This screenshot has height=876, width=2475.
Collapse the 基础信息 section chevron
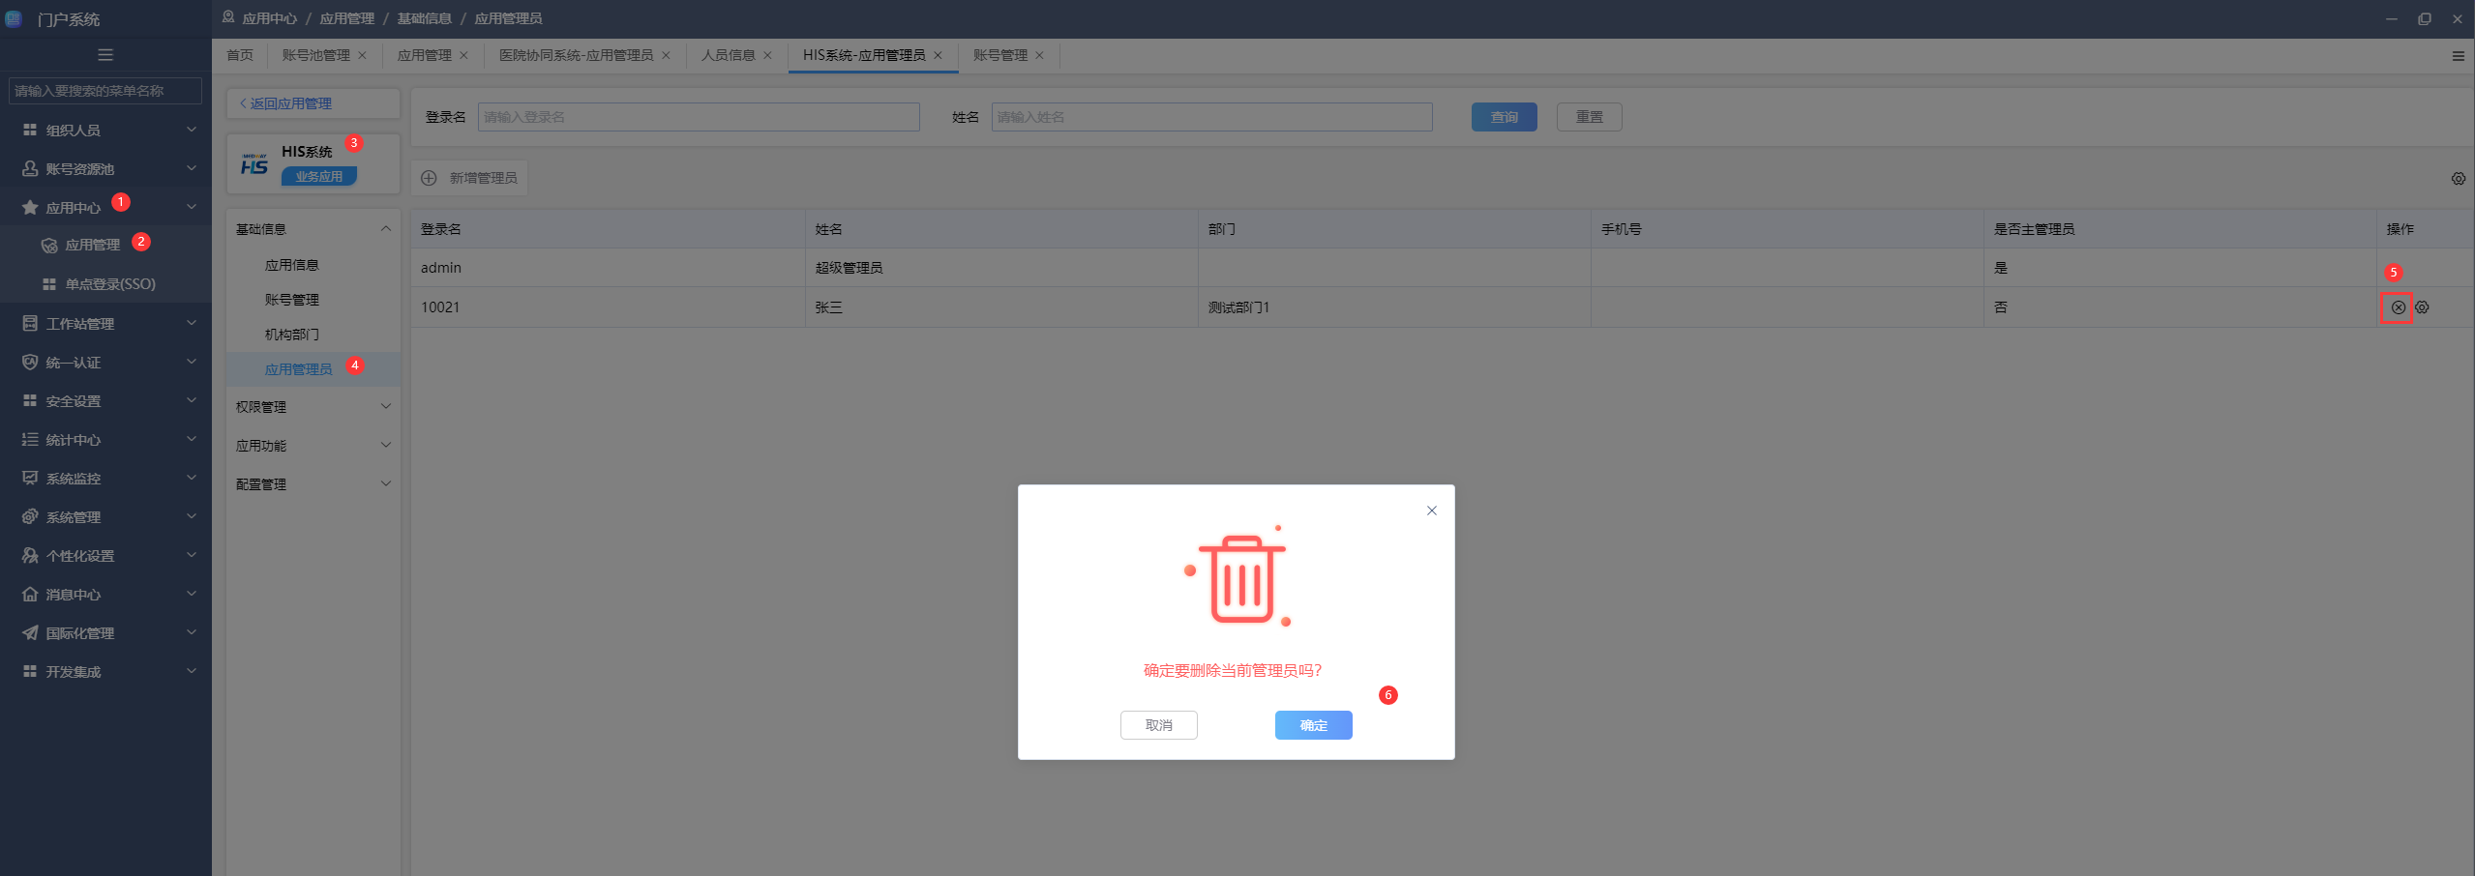(386, 229)
